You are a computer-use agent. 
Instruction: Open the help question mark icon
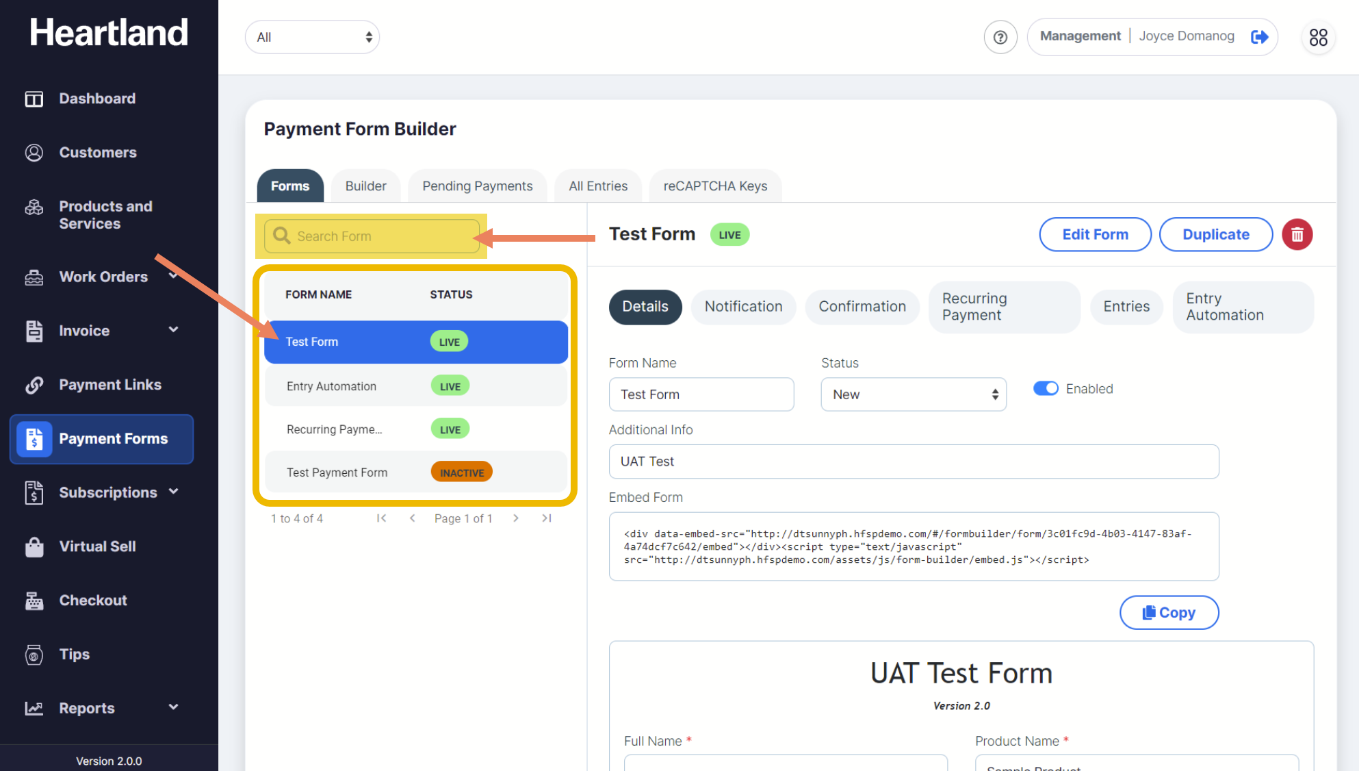pos(1000,37)
